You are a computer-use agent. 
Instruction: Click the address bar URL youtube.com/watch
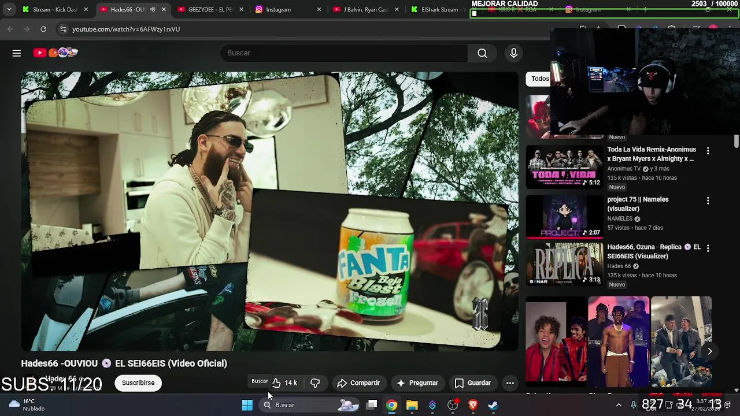(x=126, y=29)
